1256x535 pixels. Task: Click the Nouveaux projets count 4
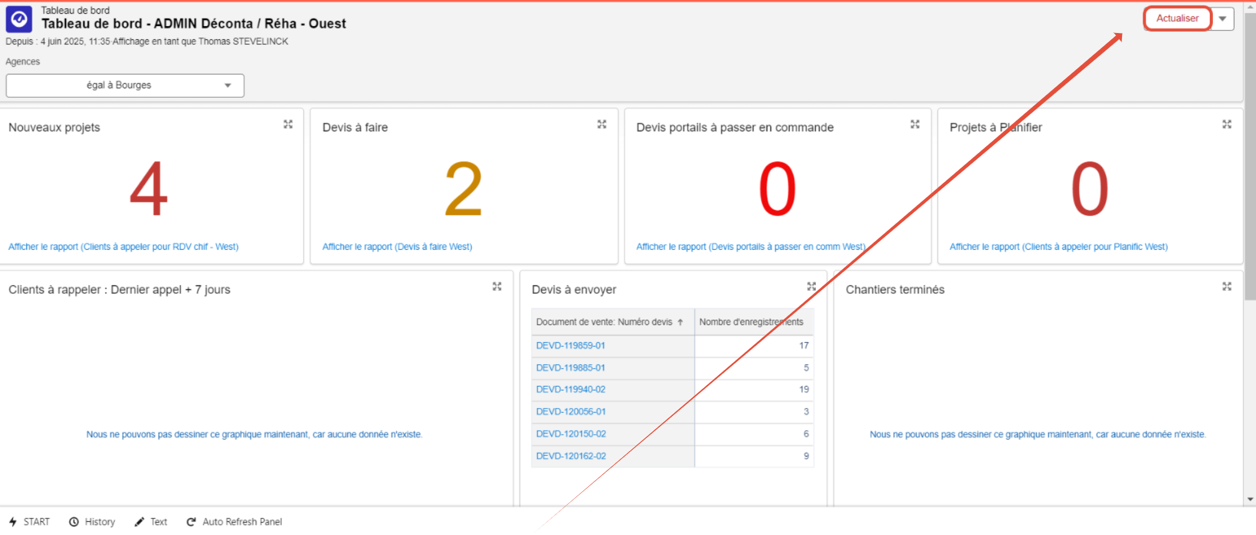click(x=149, y=189)
